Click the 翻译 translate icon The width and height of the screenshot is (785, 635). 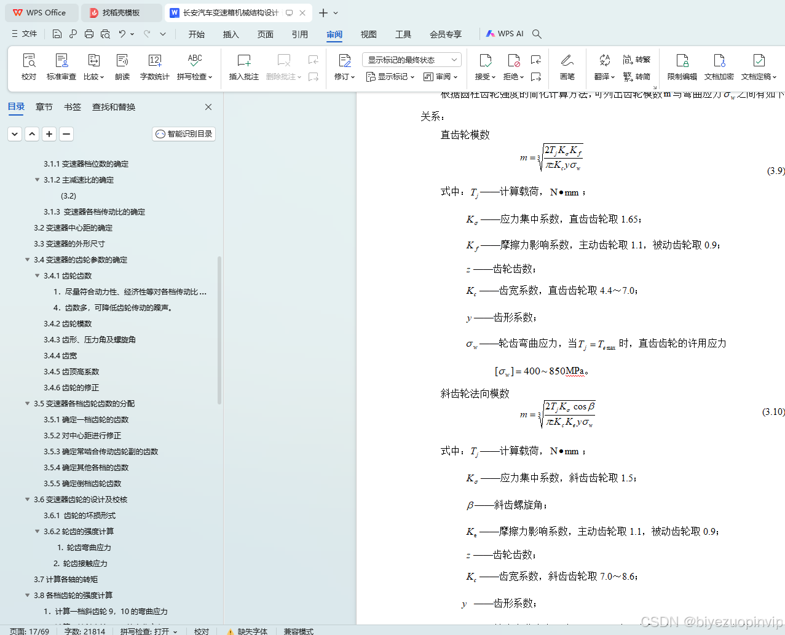604,60
